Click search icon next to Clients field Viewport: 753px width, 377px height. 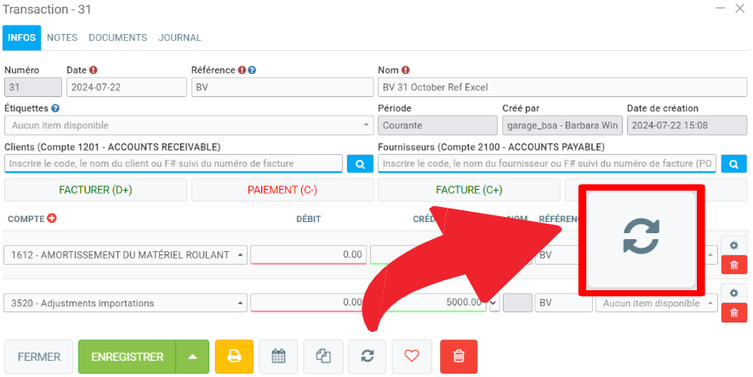click(360, 163)
